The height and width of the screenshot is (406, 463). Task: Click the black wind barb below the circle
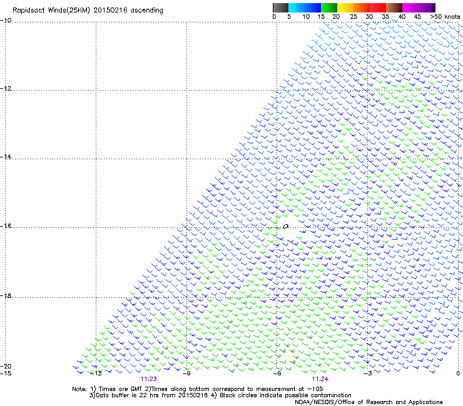[291, 242]
